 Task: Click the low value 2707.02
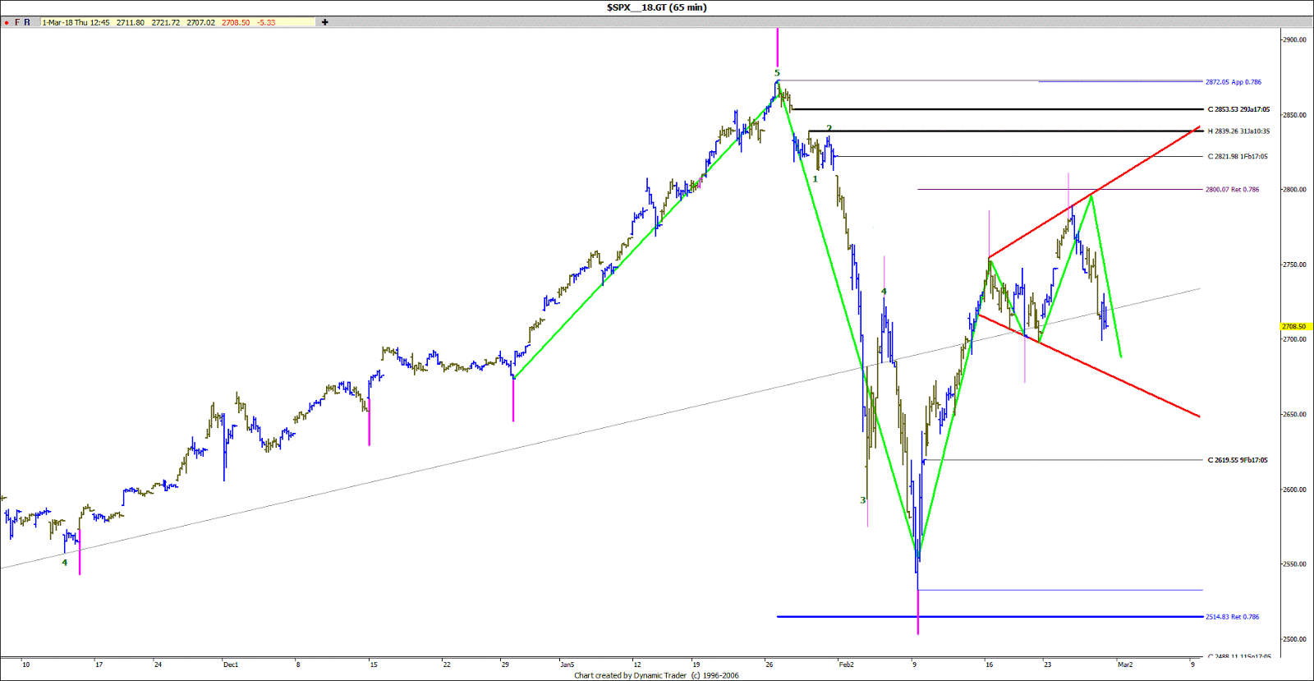pyautogui.click(x=201, y=22)
